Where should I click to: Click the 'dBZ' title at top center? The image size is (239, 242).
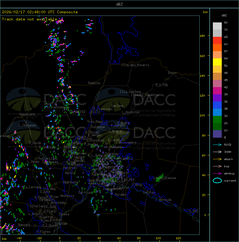119,4
